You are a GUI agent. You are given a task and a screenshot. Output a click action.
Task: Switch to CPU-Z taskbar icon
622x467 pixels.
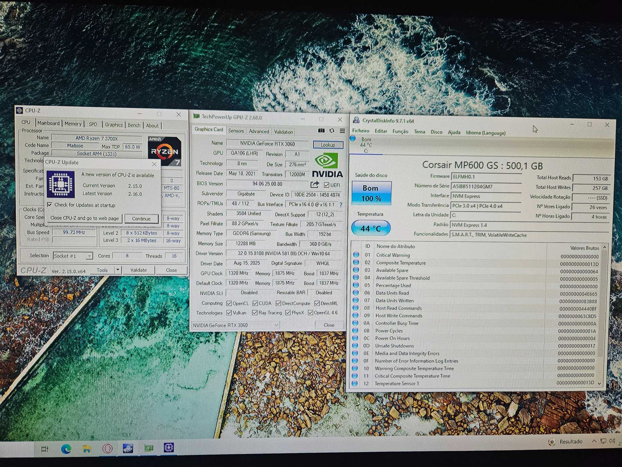point(169,448)
